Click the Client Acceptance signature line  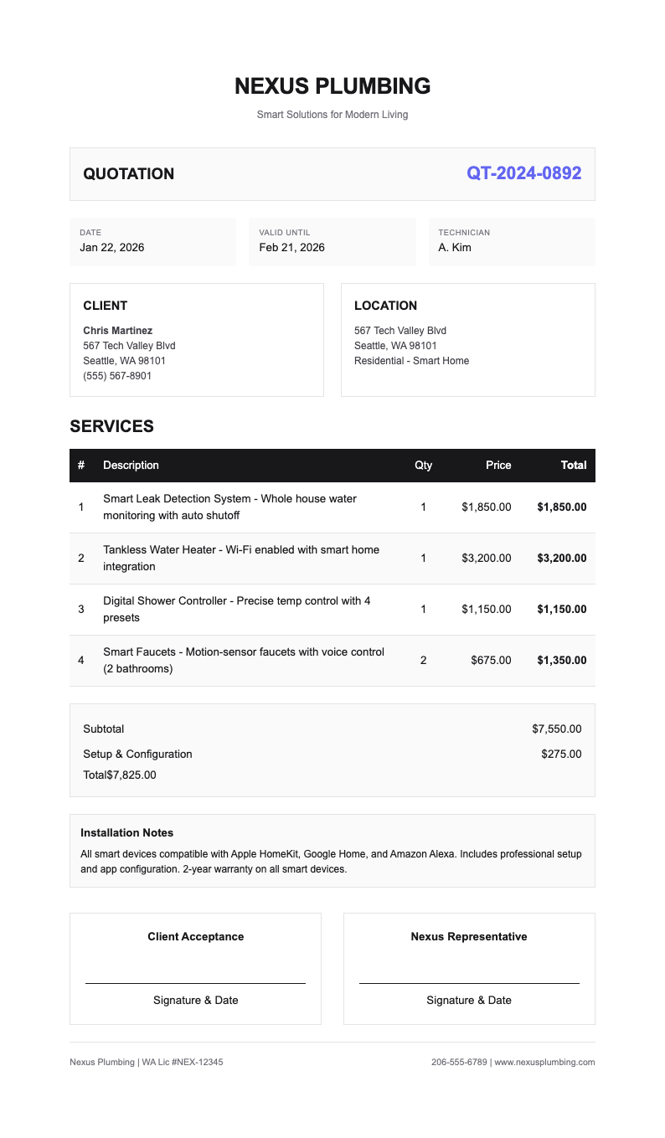pos(195,982)
